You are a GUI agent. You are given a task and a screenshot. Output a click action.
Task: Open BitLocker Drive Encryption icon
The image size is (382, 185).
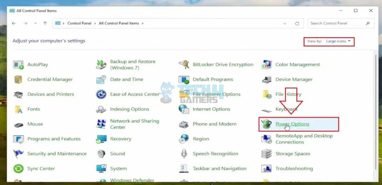pyautogui.click(x=184, y=65)
